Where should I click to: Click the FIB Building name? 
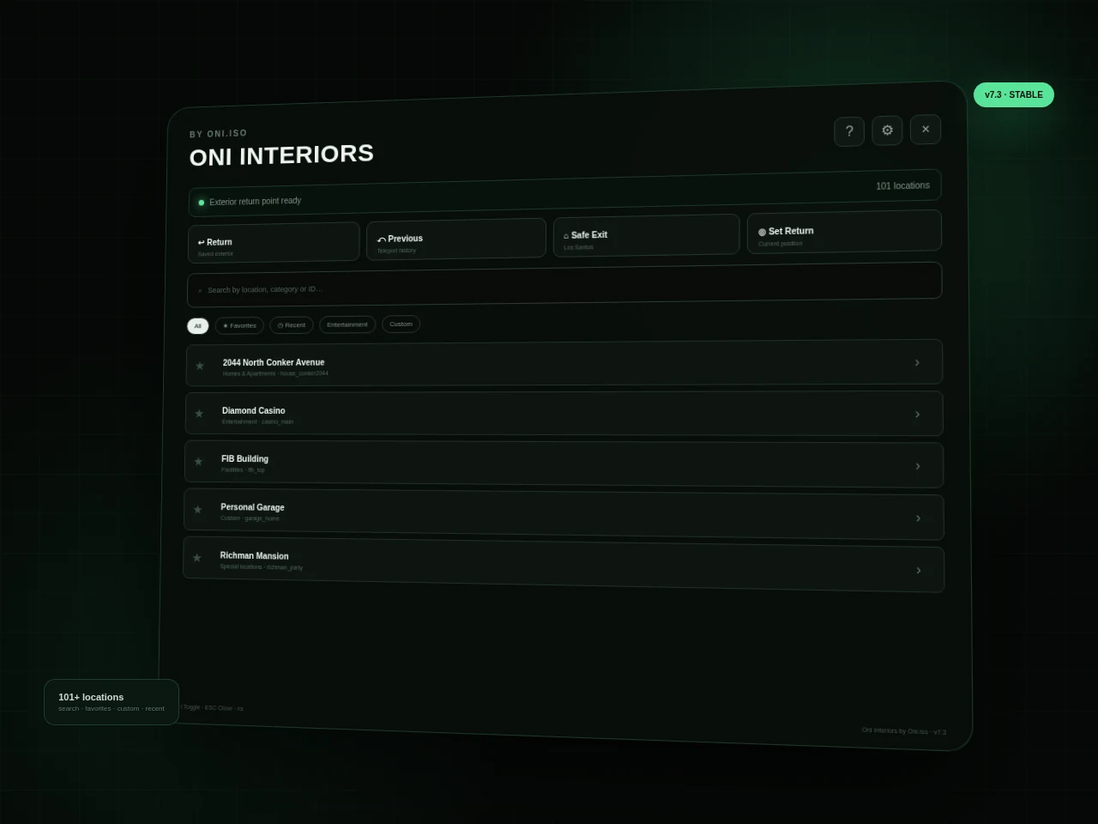(x=244, y=459)
